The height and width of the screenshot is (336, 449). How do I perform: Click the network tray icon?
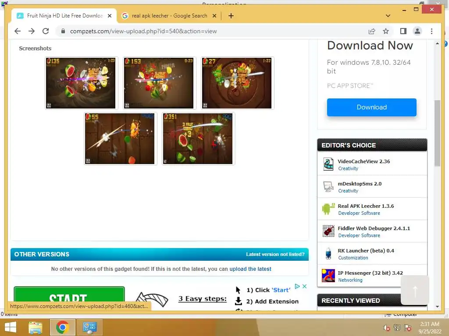(x=397, y=328)
